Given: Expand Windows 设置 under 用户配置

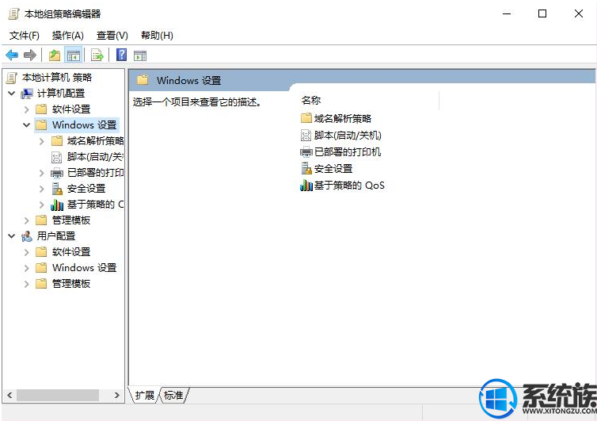Looking at the screenshot, I should pyautogui.click(x=27, y=268).
